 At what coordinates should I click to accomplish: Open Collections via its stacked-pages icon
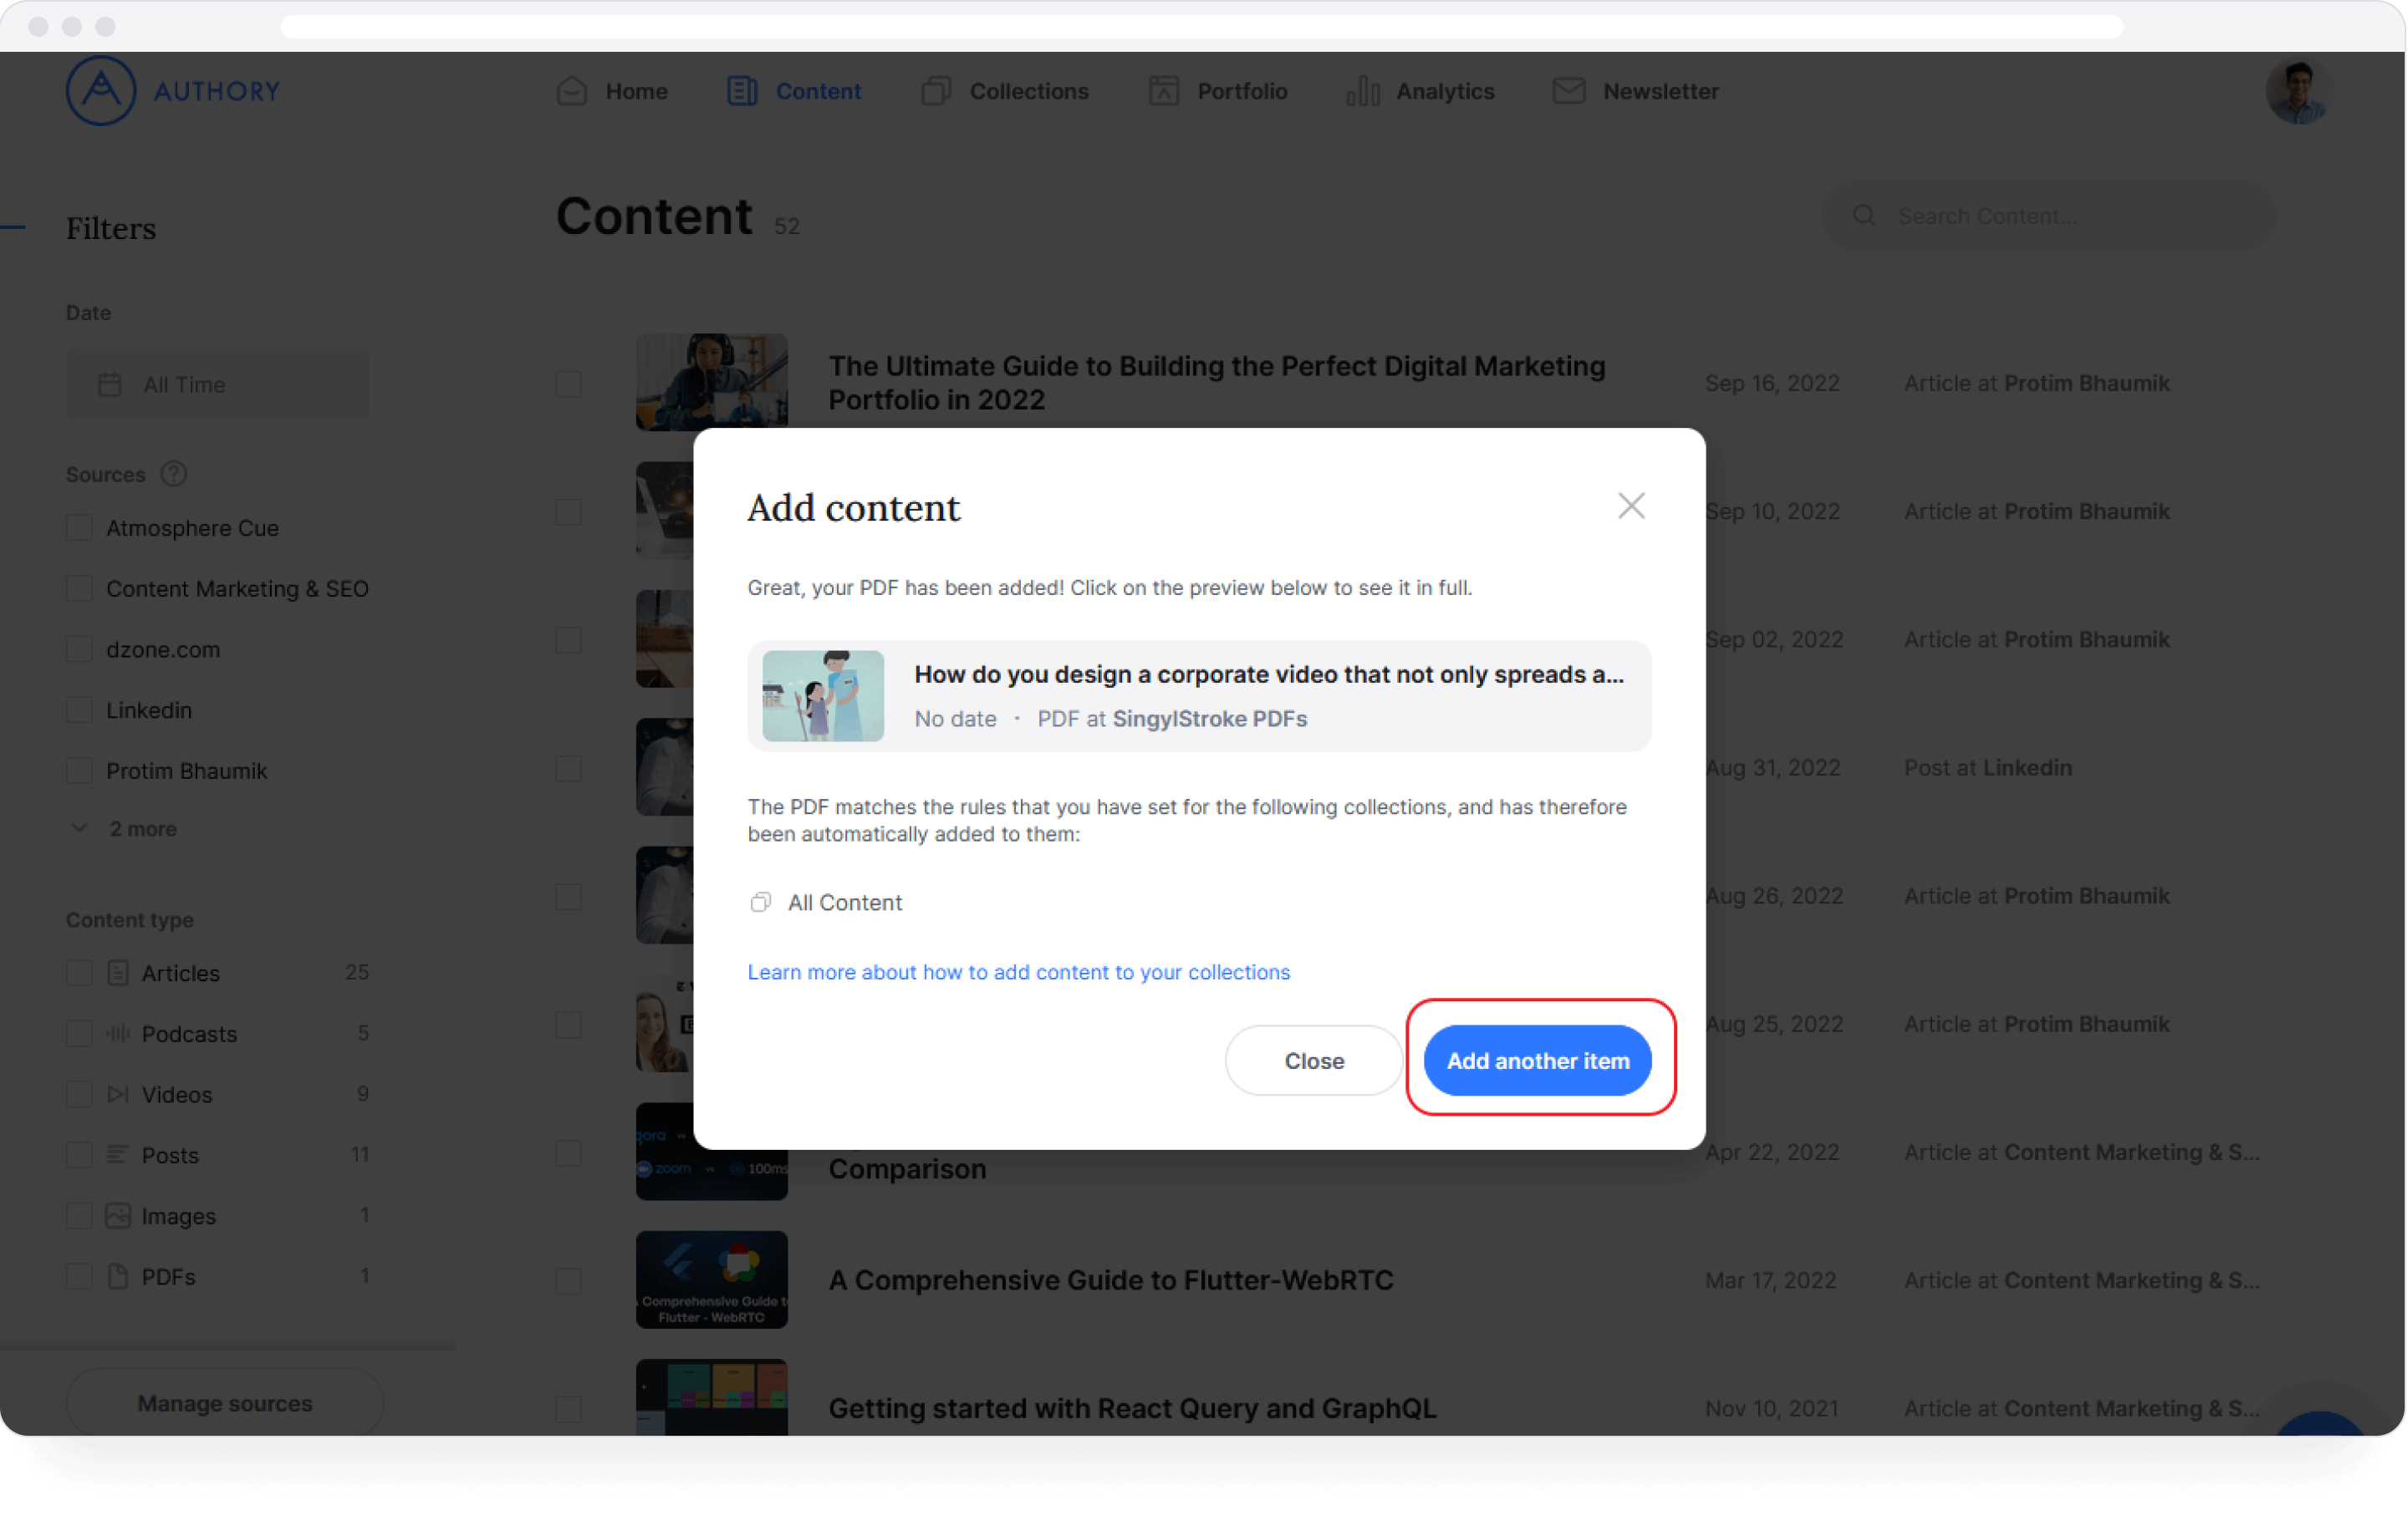tap(936, 91)
